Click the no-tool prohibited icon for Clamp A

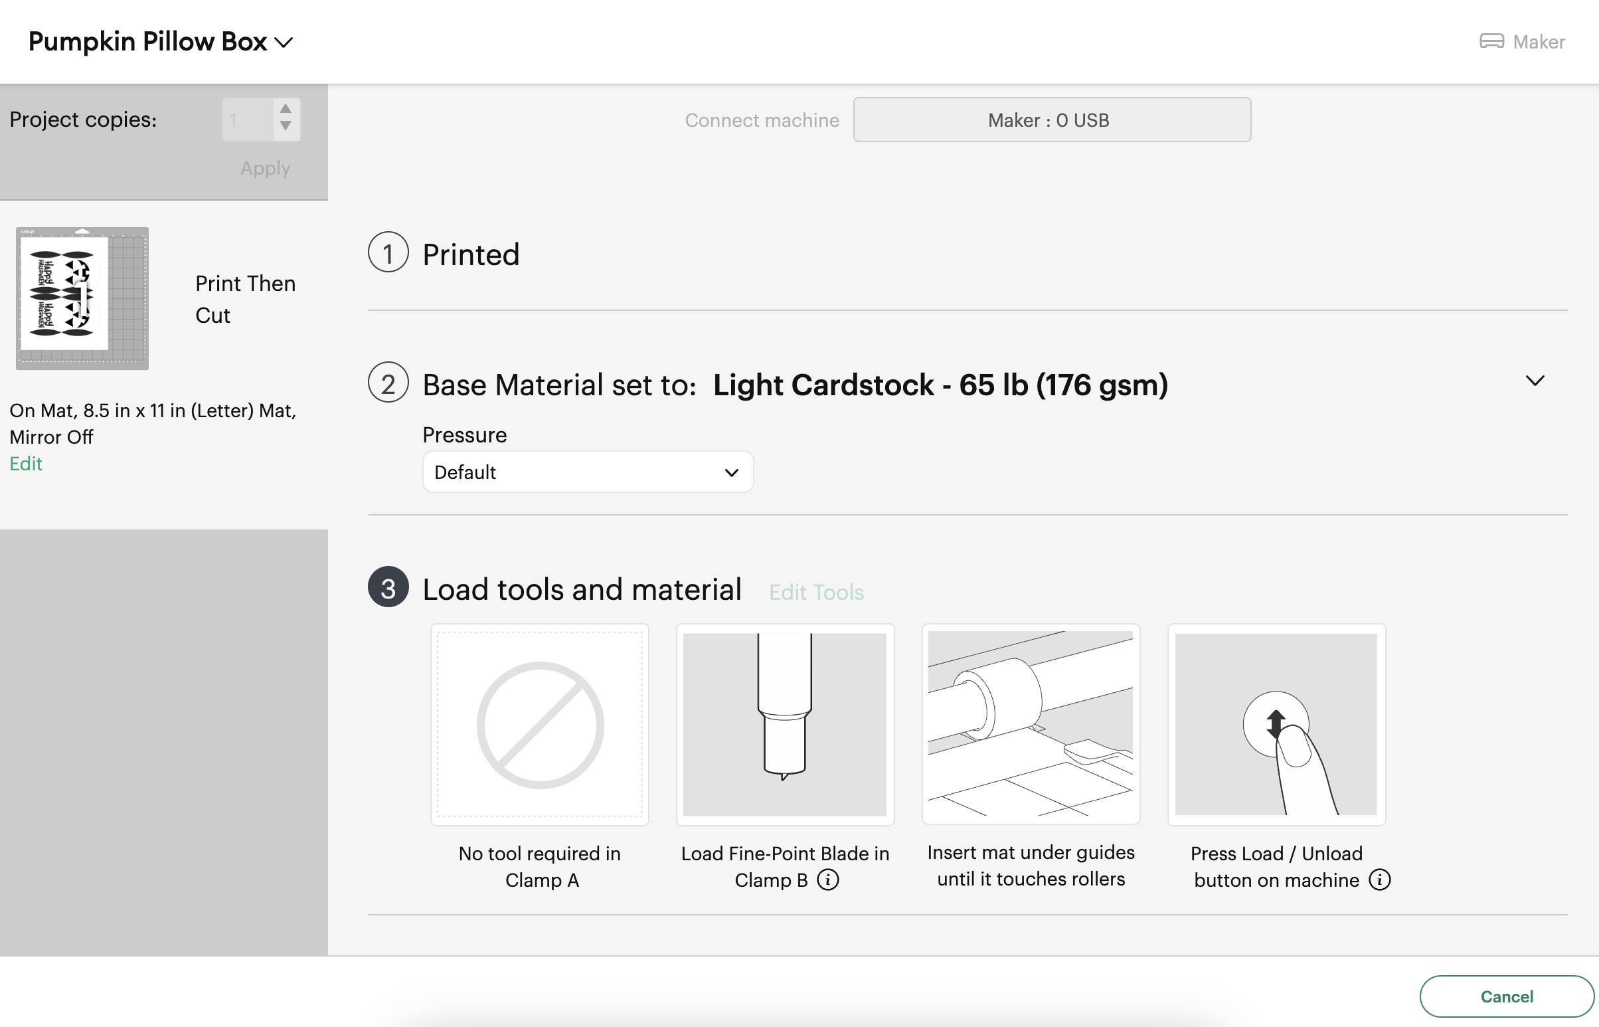(540, 725)
